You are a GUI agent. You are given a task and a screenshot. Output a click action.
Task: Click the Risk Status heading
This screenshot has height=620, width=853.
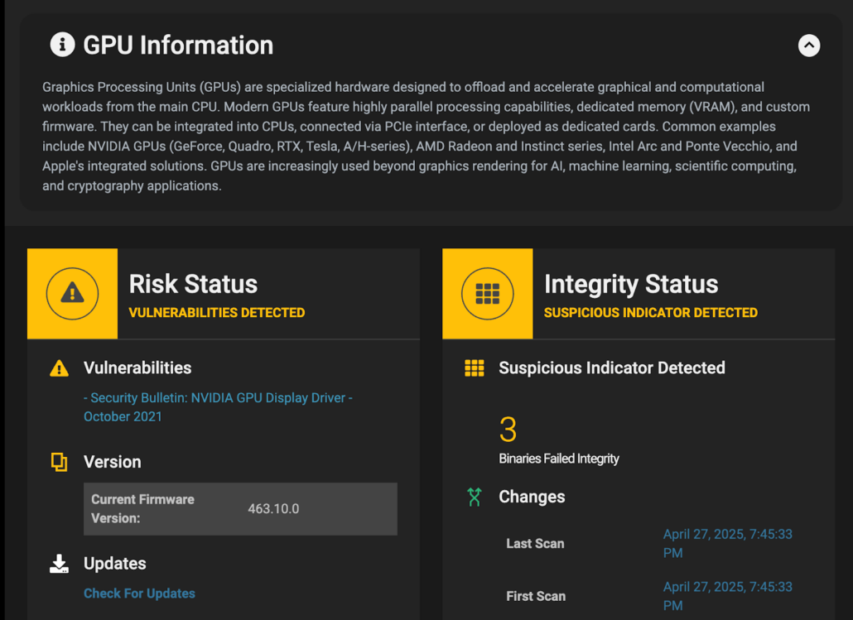193,284
